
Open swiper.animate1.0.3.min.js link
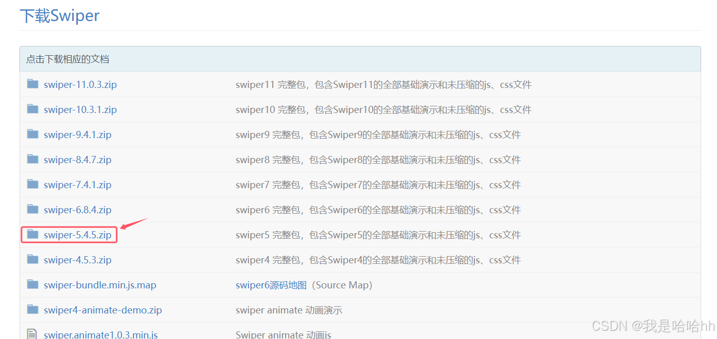(101, 335)
